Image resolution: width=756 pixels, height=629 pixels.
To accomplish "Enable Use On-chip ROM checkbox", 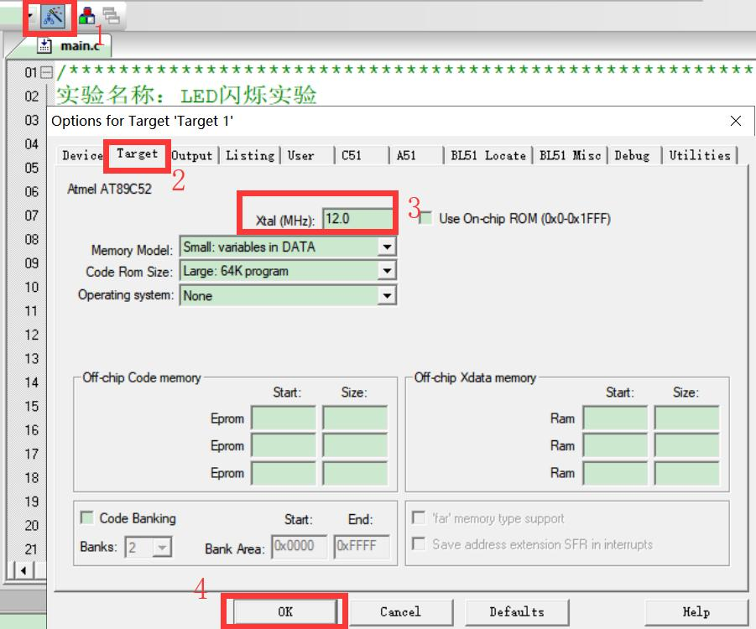I will 425,218.
